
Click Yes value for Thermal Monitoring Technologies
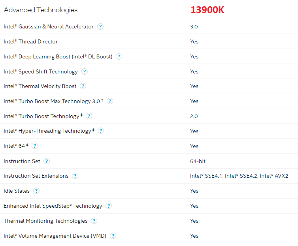click(194, 221)
